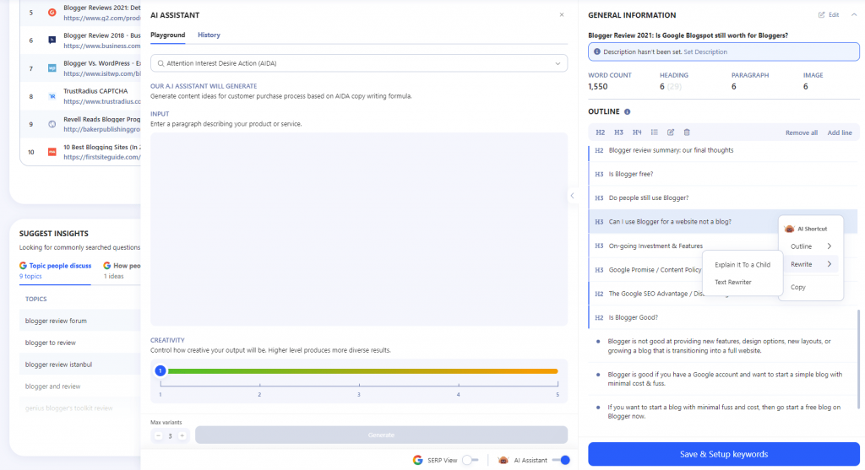
Task: Increase max variants with the plus button
Action: point(182,436)
